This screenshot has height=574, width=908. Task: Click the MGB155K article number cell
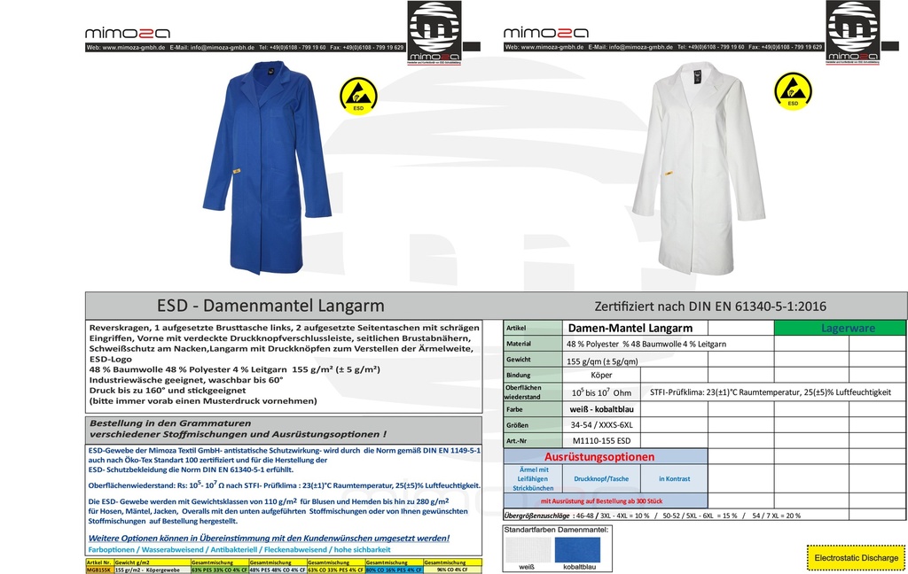[x=98, y=570]
